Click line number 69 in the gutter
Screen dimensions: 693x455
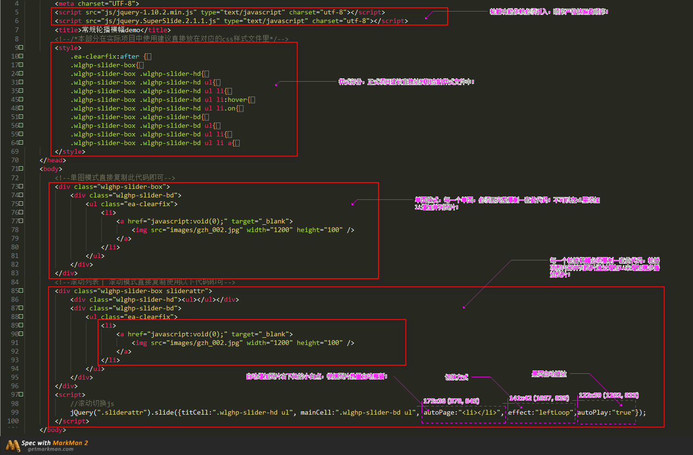point(15,151)
